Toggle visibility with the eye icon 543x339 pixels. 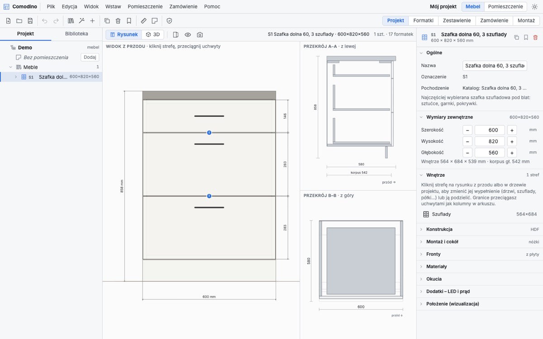pyautogui.click(x=188, y=35)
